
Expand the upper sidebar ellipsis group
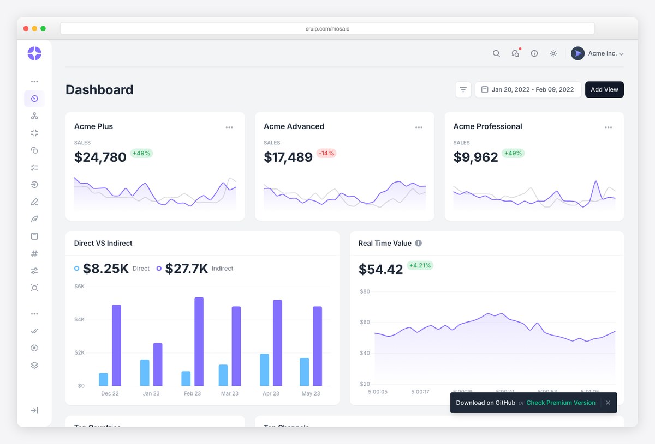[x=34, y=81]
